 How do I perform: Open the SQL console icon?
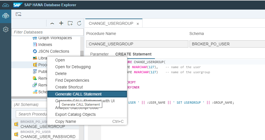point(18,14)
